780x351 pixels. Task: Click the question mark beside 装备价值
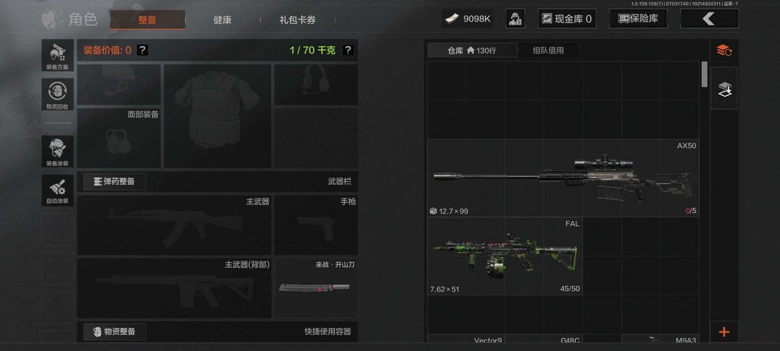pos(142,50)
